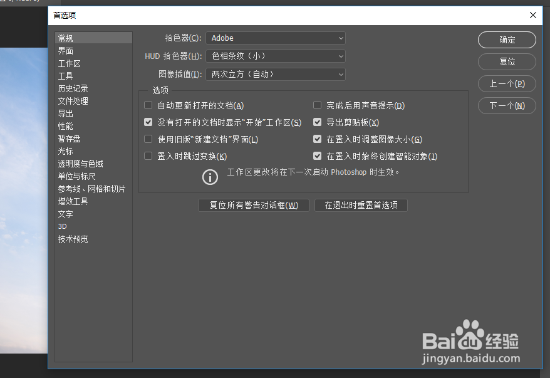The height and width of the screenshot is (378, 550).
Task: Close the 首选项 dialog with X
Action: pyautogui.click(x=533, y=15)
